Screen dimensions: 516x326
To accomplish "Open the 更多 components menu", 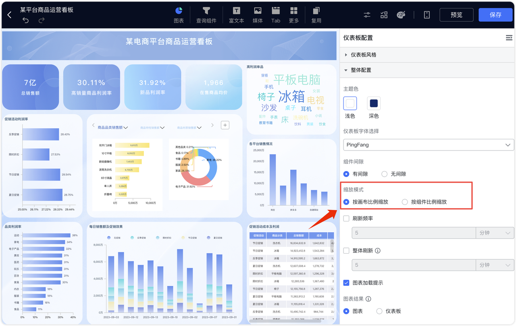I will click(294, 15).
